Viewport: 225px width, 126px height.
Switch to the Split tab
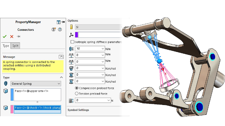tap(15, 46)
